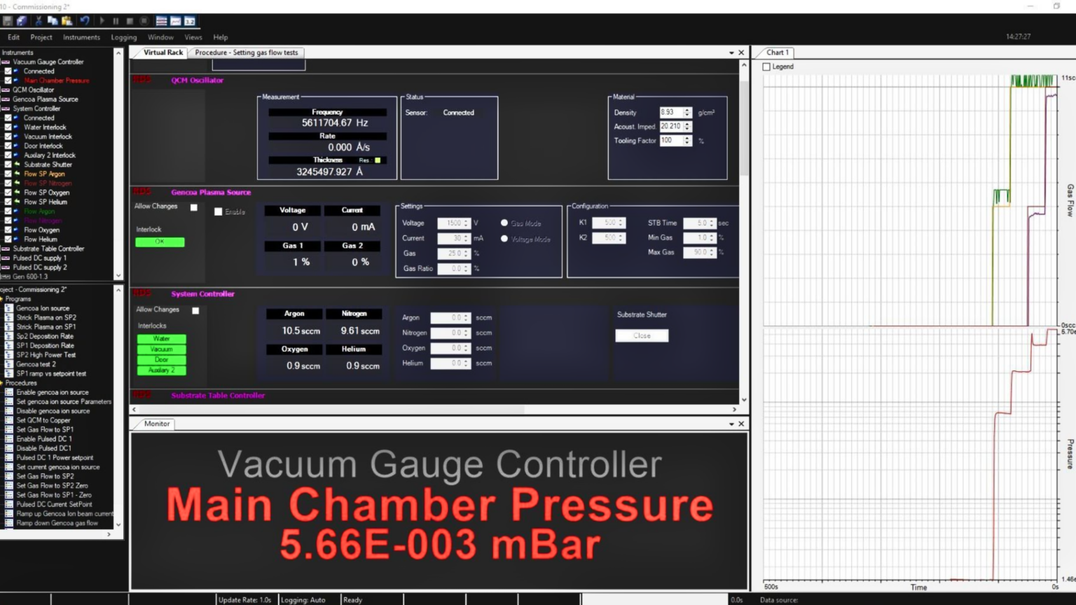Viewport: 1076px width, 605px height.
Task: Click the Substrate Shutter Close button
Action: [642, 336]
